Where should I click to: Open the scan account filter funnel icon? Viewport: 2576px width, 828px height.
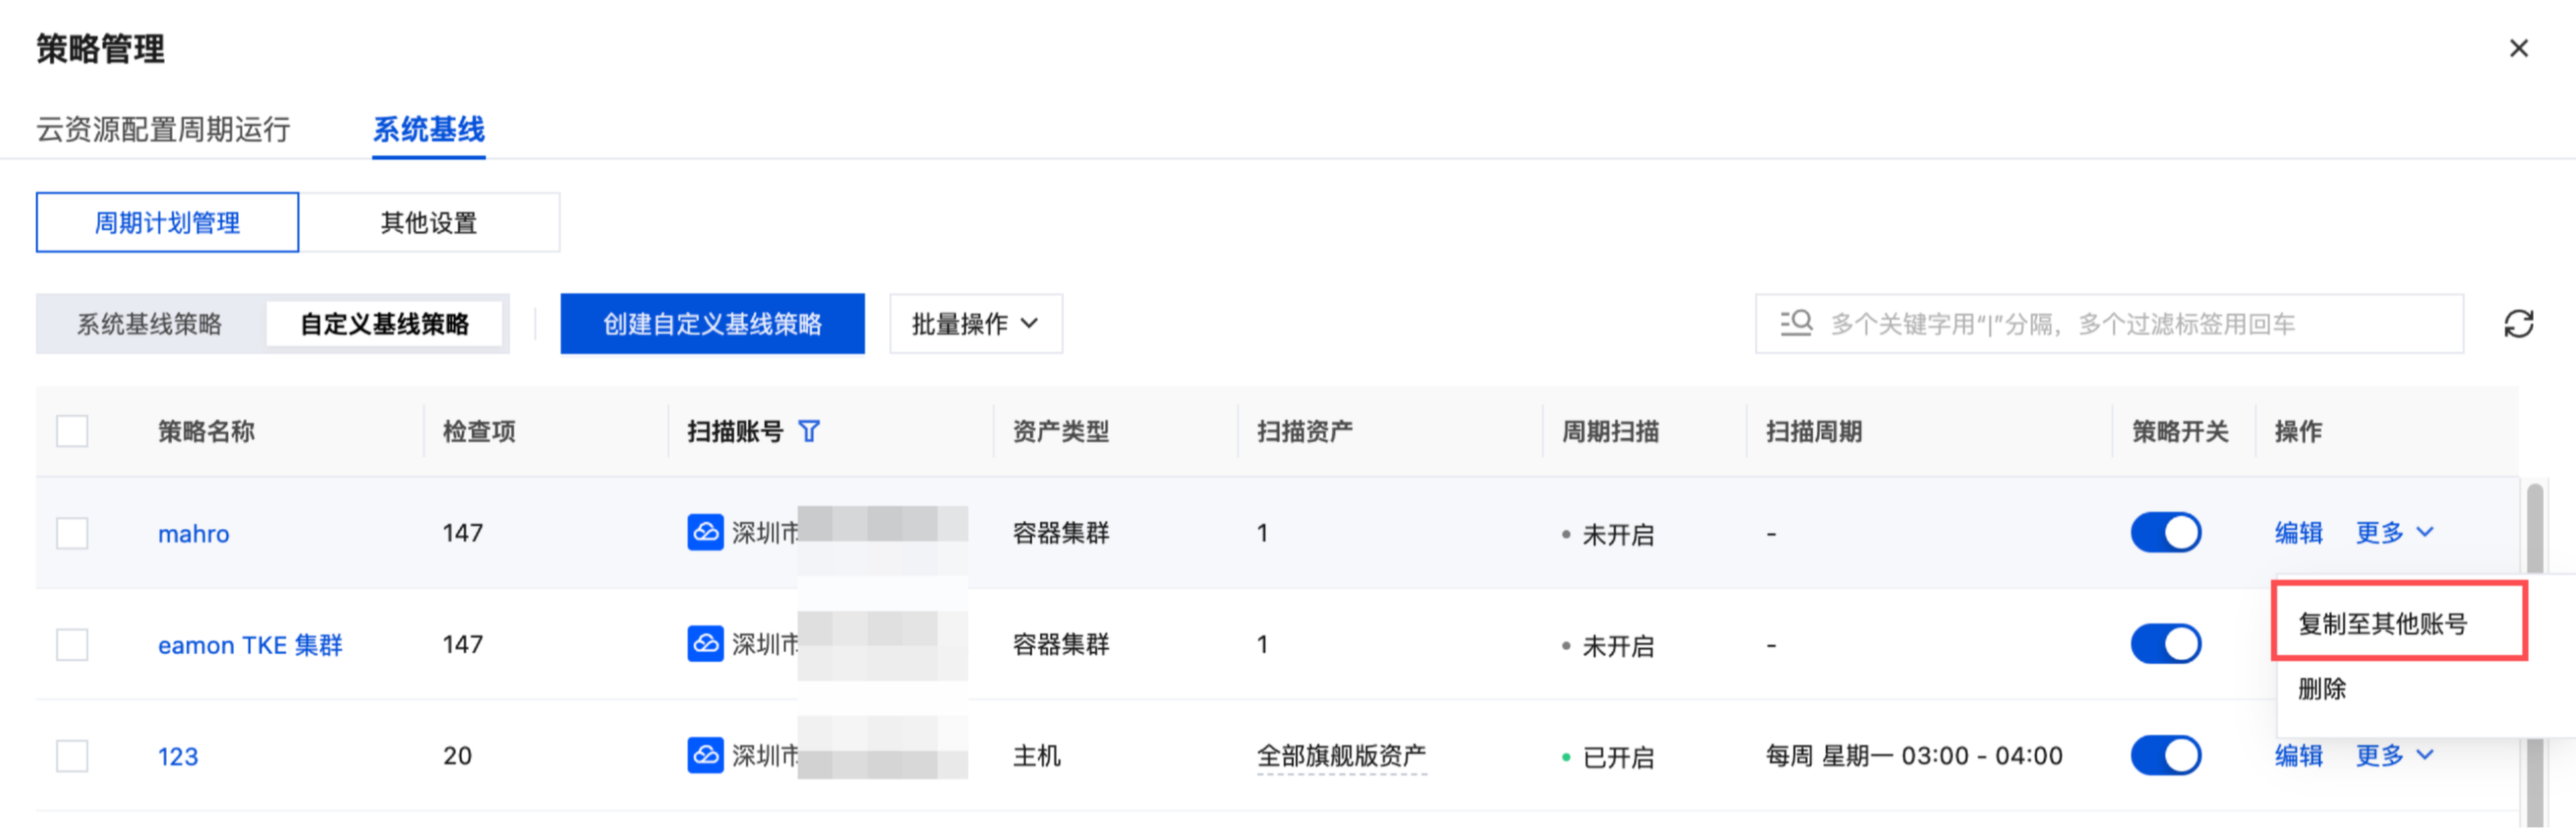809,431
